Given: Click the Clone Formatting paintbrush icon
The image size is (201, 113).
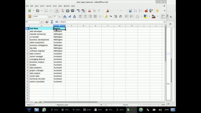Looking at the screenshot, I should tap(107, 11).
